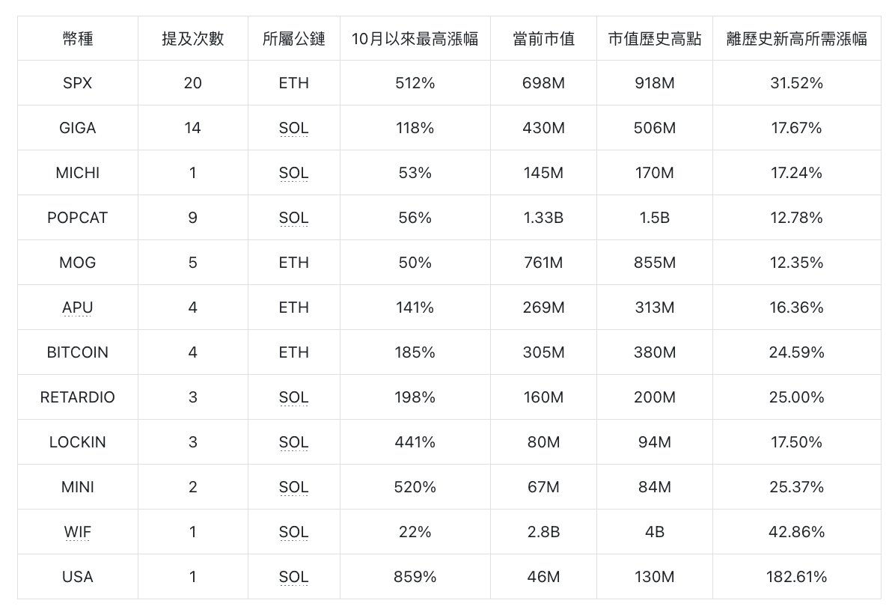Select the ETH cell in MOG row
Screen dimensions: 892x615
[x=293, y=263]
